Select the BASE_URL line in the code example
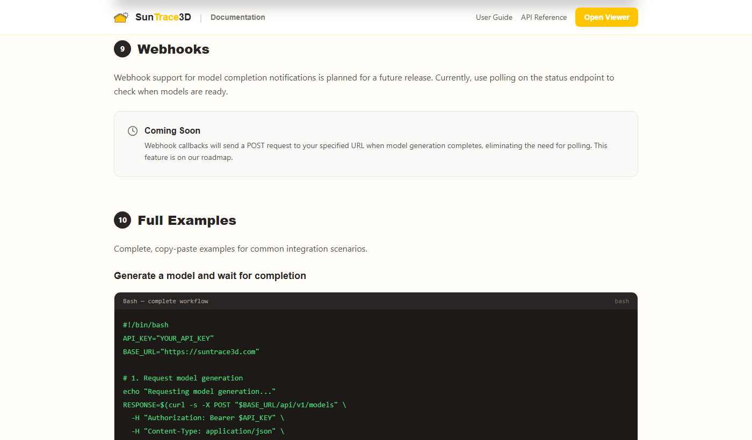Screen dimensions: 752x440 (x=191, y=351)
